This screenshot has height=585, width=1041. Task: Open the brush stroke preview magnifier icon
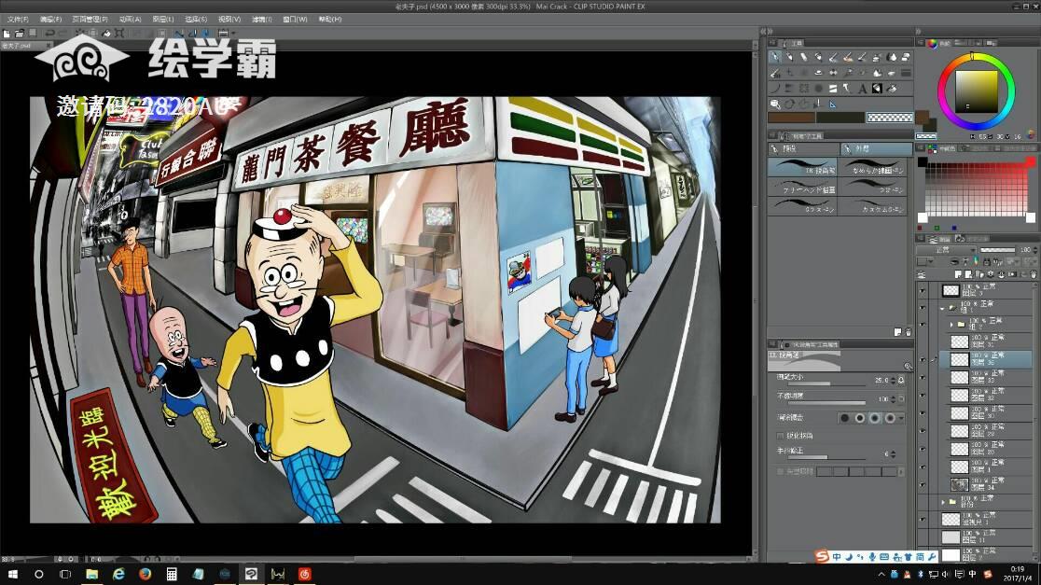908,366
